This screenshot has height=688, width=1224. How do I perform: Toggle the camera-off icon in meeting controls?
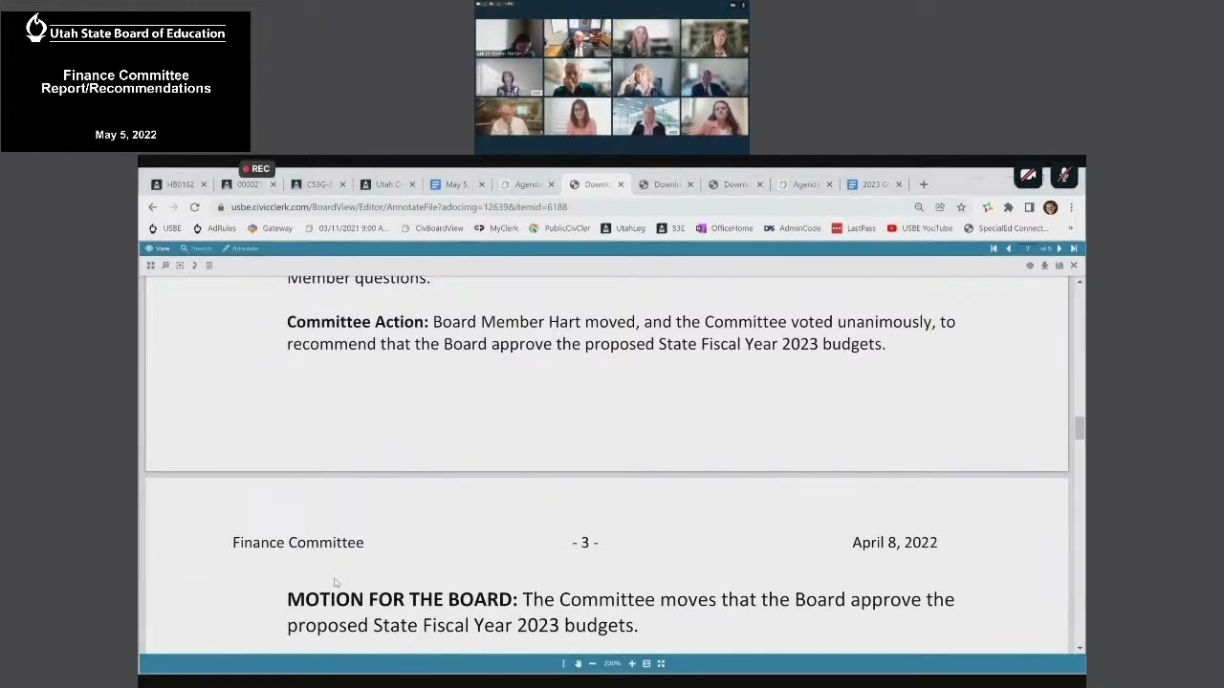(x=1028, y=176)
